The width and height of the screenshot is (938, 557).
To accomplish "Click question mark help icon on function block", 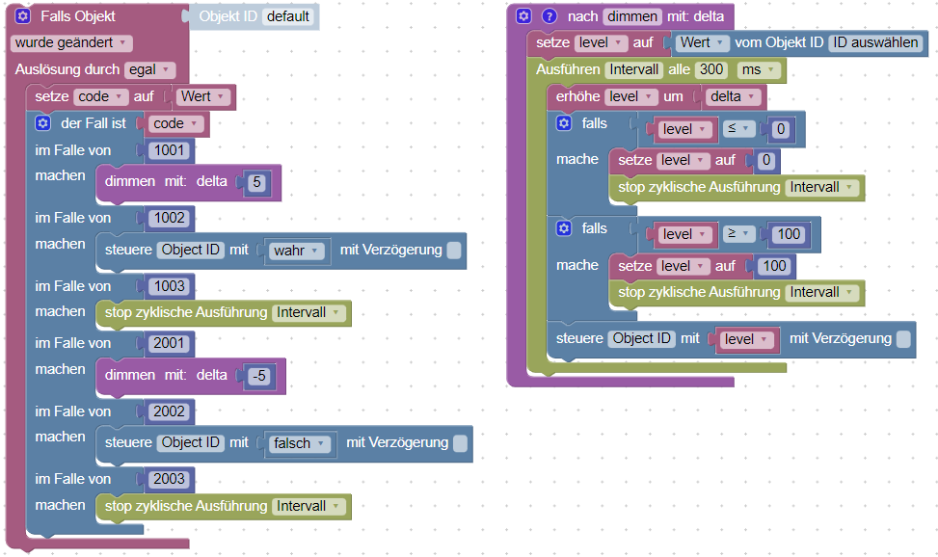I will click(x=549, y=16).
